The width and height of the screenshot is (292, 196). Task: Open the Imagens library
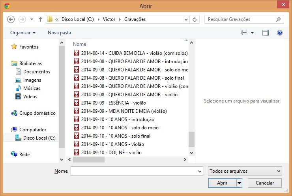28,80
